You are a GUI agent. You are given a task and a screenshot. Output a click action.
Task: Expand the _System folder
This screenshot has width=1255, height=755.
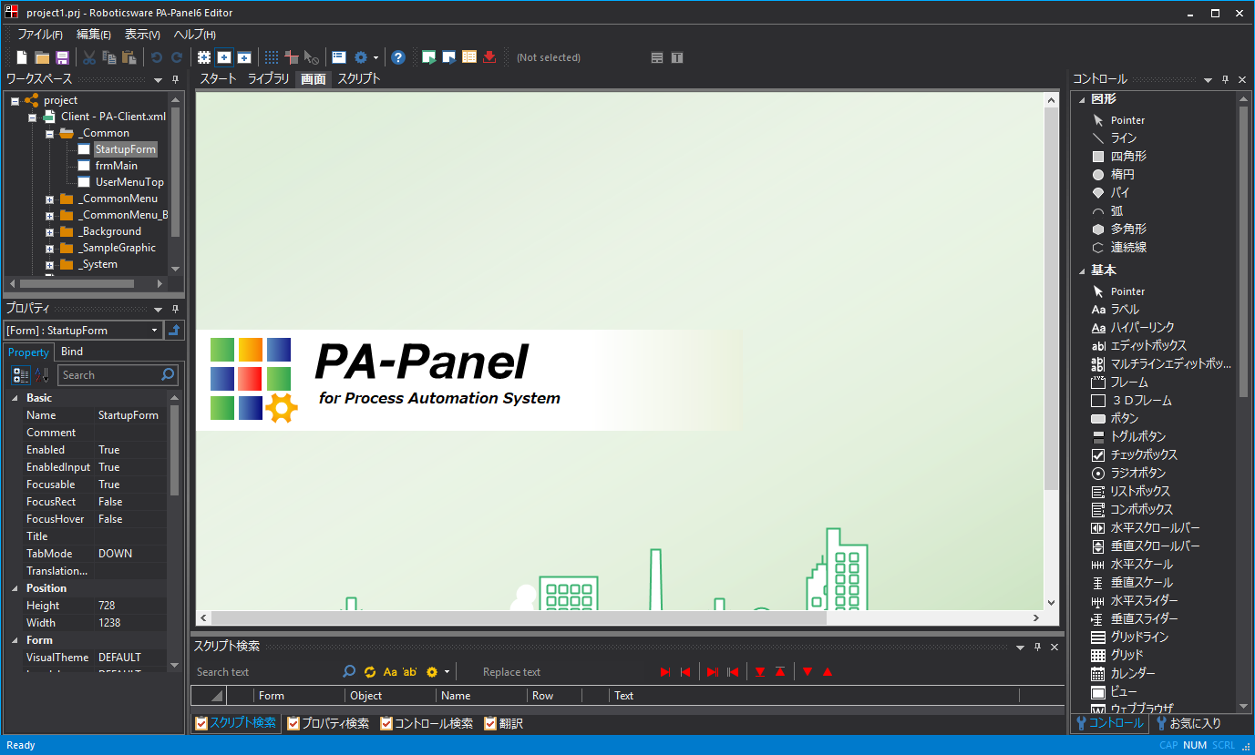tap(49, 265)
